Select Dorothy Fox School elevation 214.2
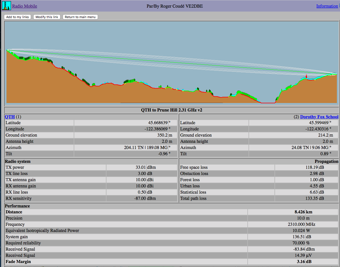 (323, 135)
